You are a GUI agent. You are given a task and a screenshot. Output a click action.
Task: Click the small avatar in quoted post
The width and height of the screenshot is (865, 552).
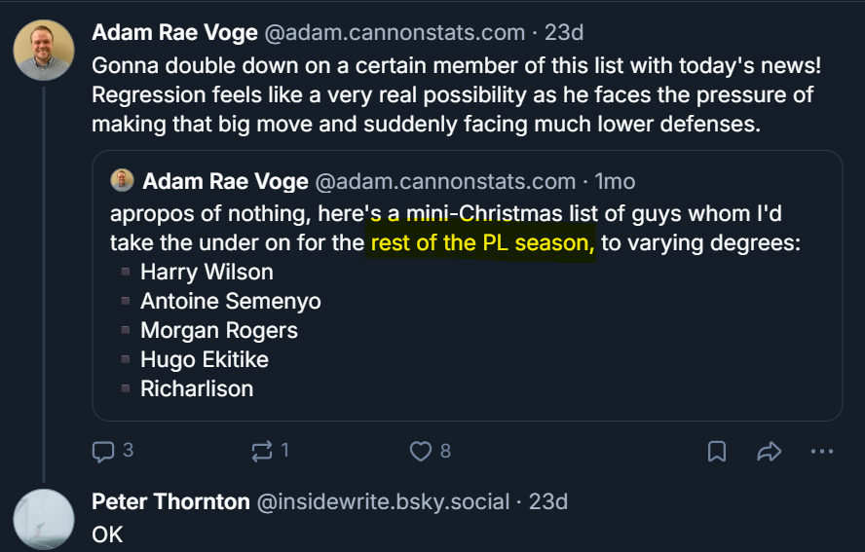point(123,181)
